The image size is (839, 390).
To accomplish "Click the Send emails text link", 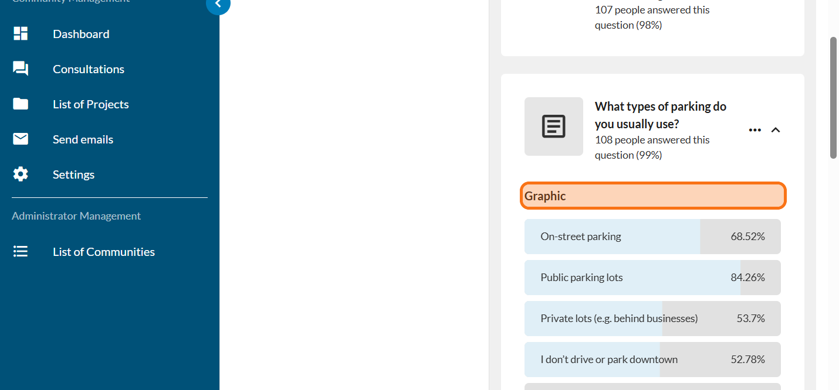I will [83, 139].
